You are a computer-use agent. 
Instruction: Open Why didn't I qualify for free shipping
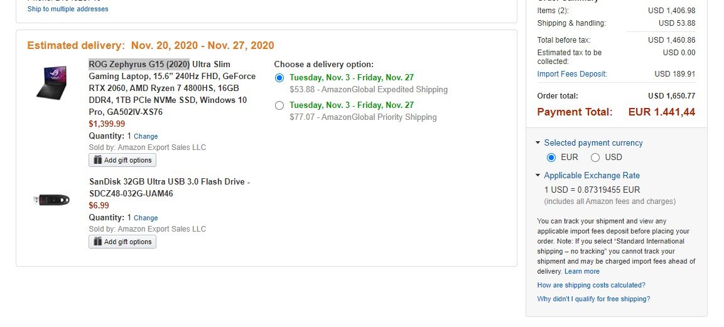(x=594, y=299)
